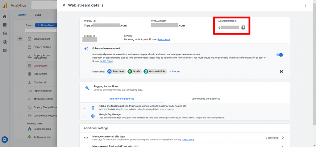The image size is (316, 147).
Task: Click the Scrolls measuring chip
Action: click(x=135, y=71)
